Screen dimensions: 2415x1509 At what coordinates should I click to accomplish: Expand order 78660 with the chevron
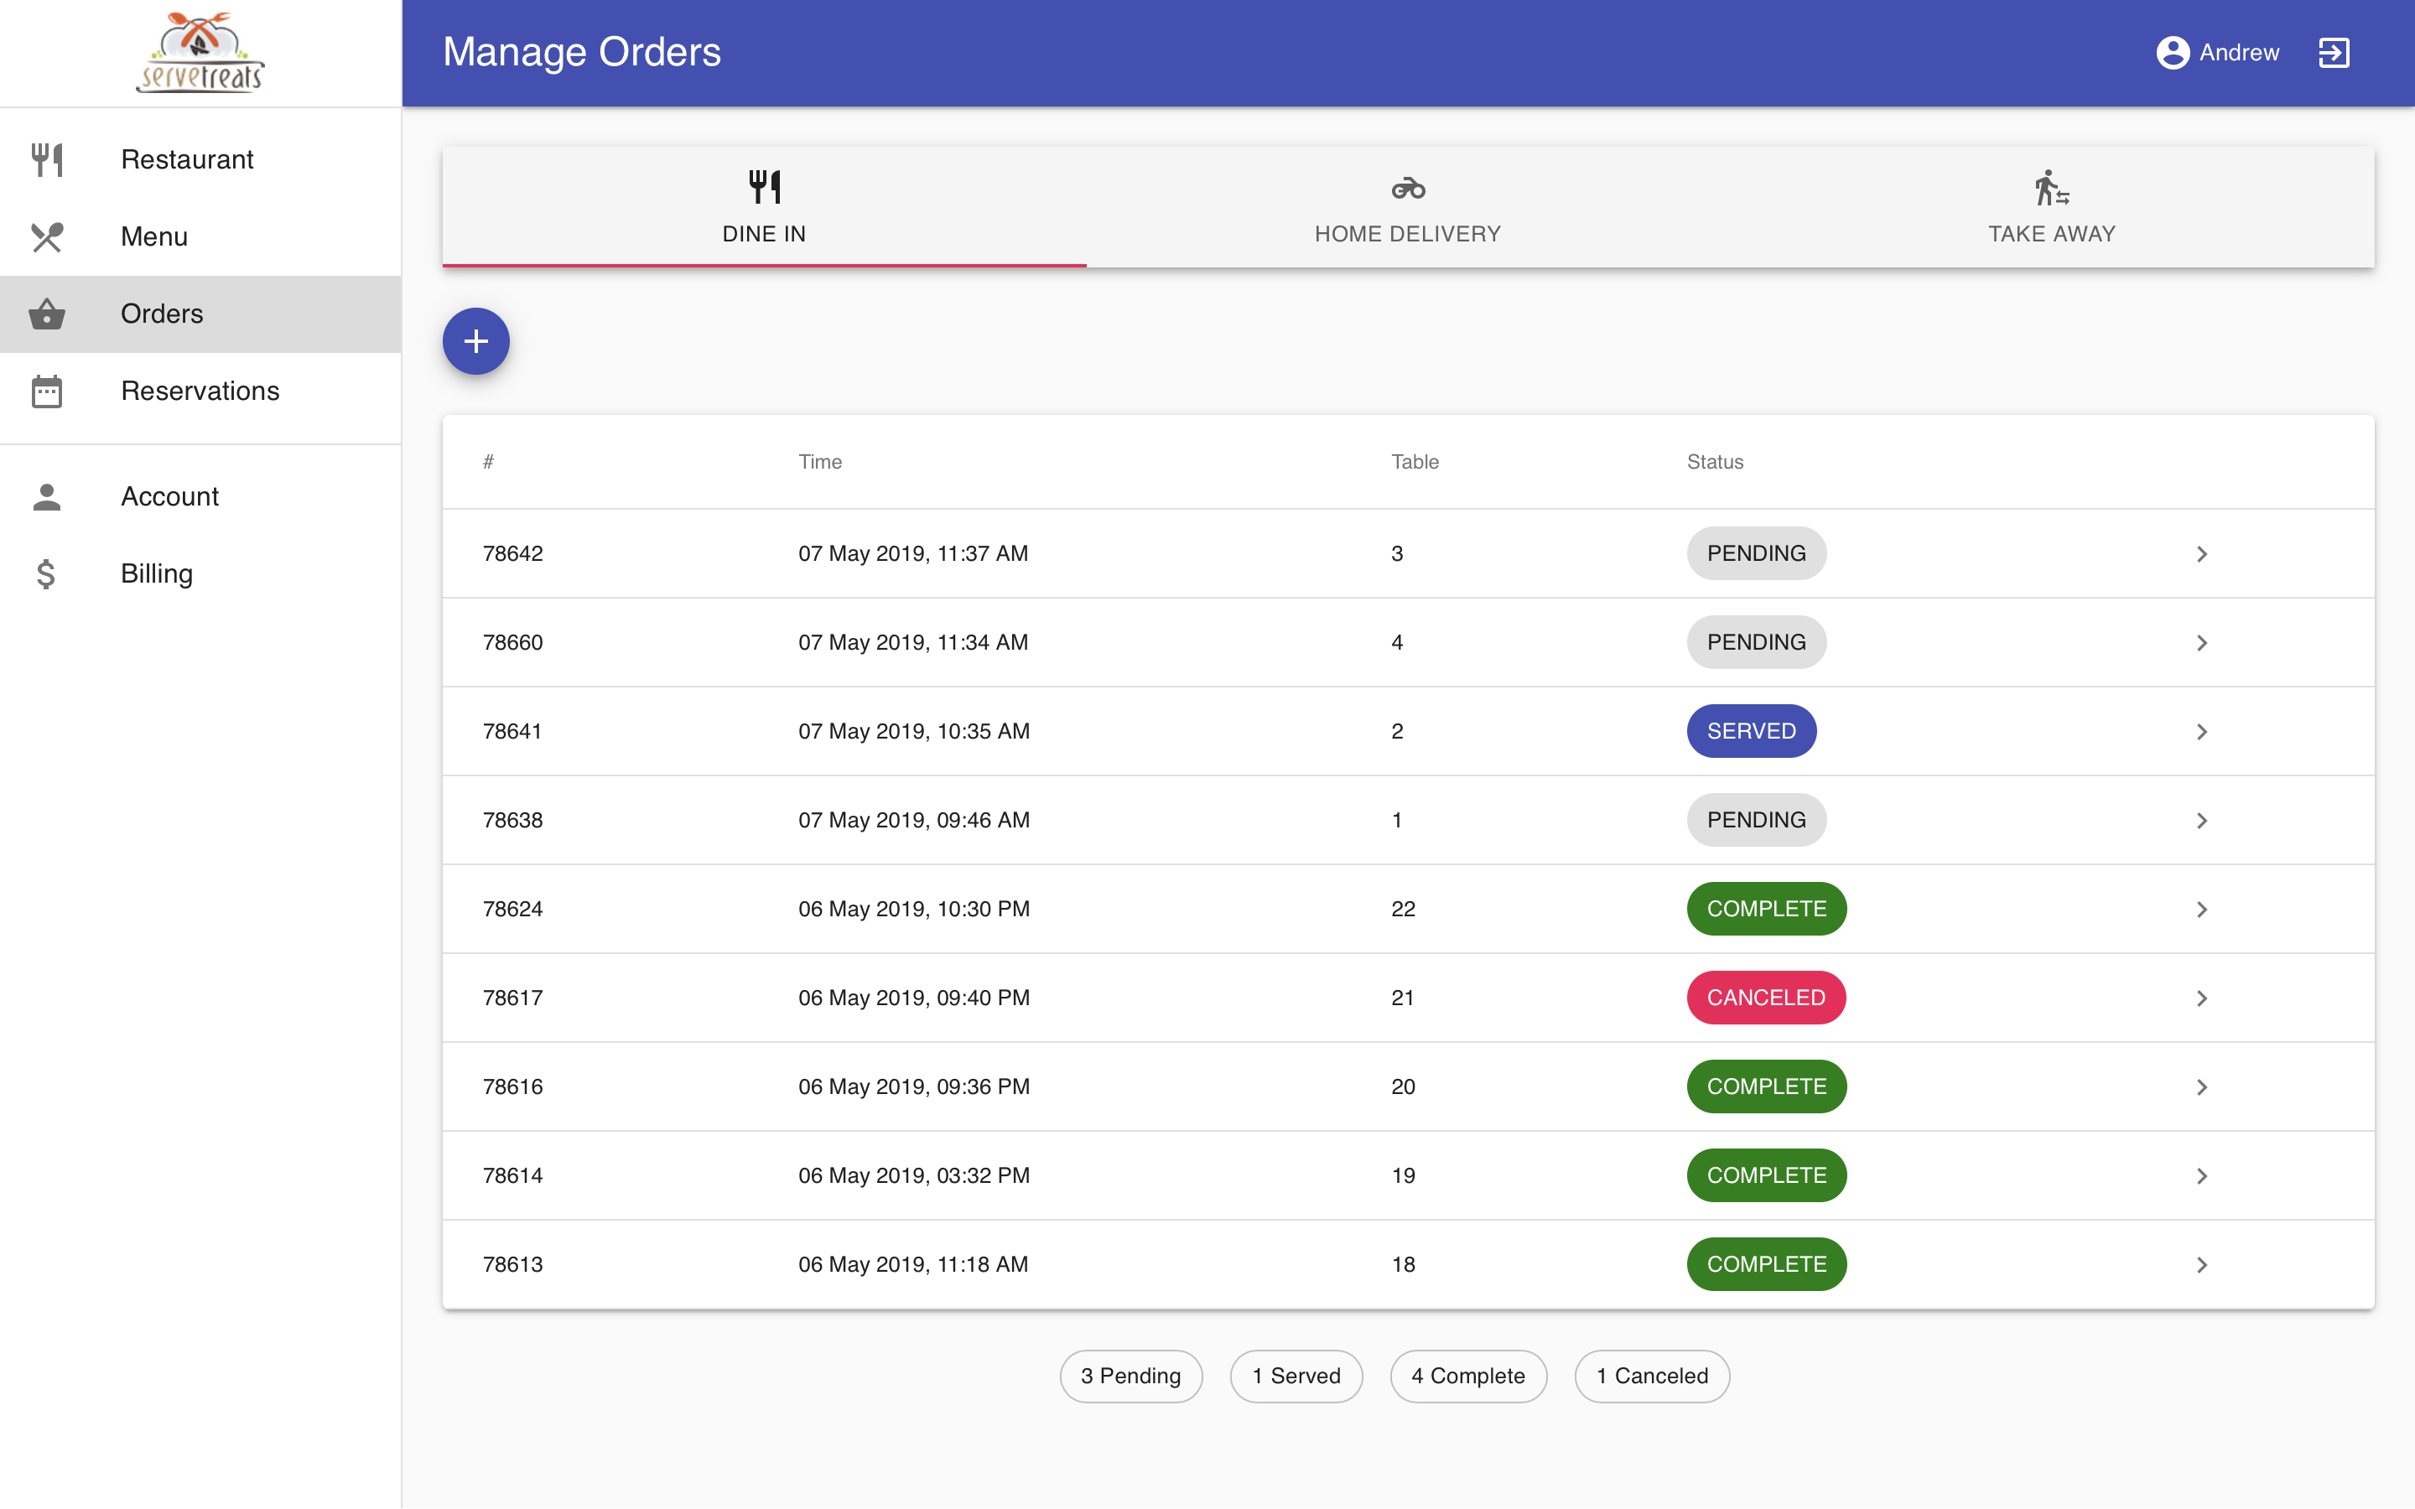point(2201,643)
